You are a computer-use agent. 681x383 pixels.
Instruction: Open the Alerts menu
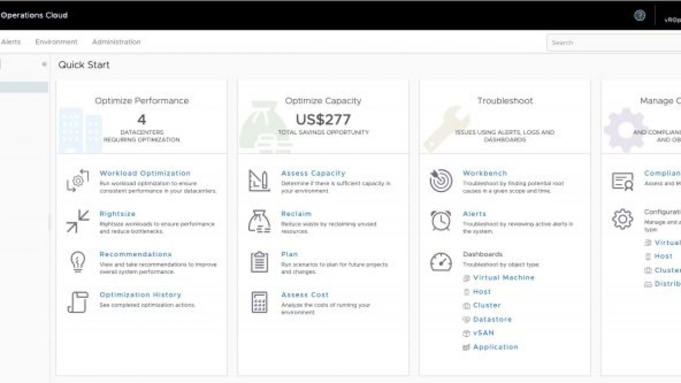coord(11,41)
